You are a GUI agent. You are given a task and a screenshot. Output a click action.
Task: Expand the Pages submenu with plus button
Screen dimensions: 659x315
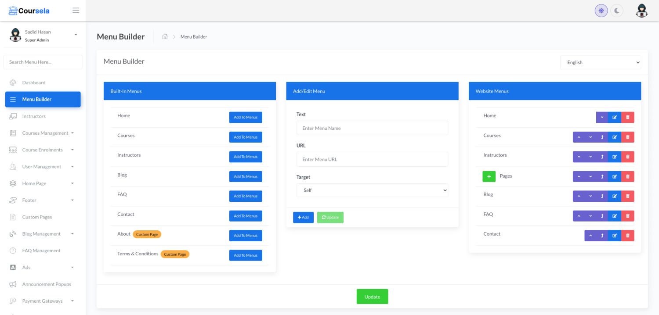pyautogui.click(x=489, y=176)
